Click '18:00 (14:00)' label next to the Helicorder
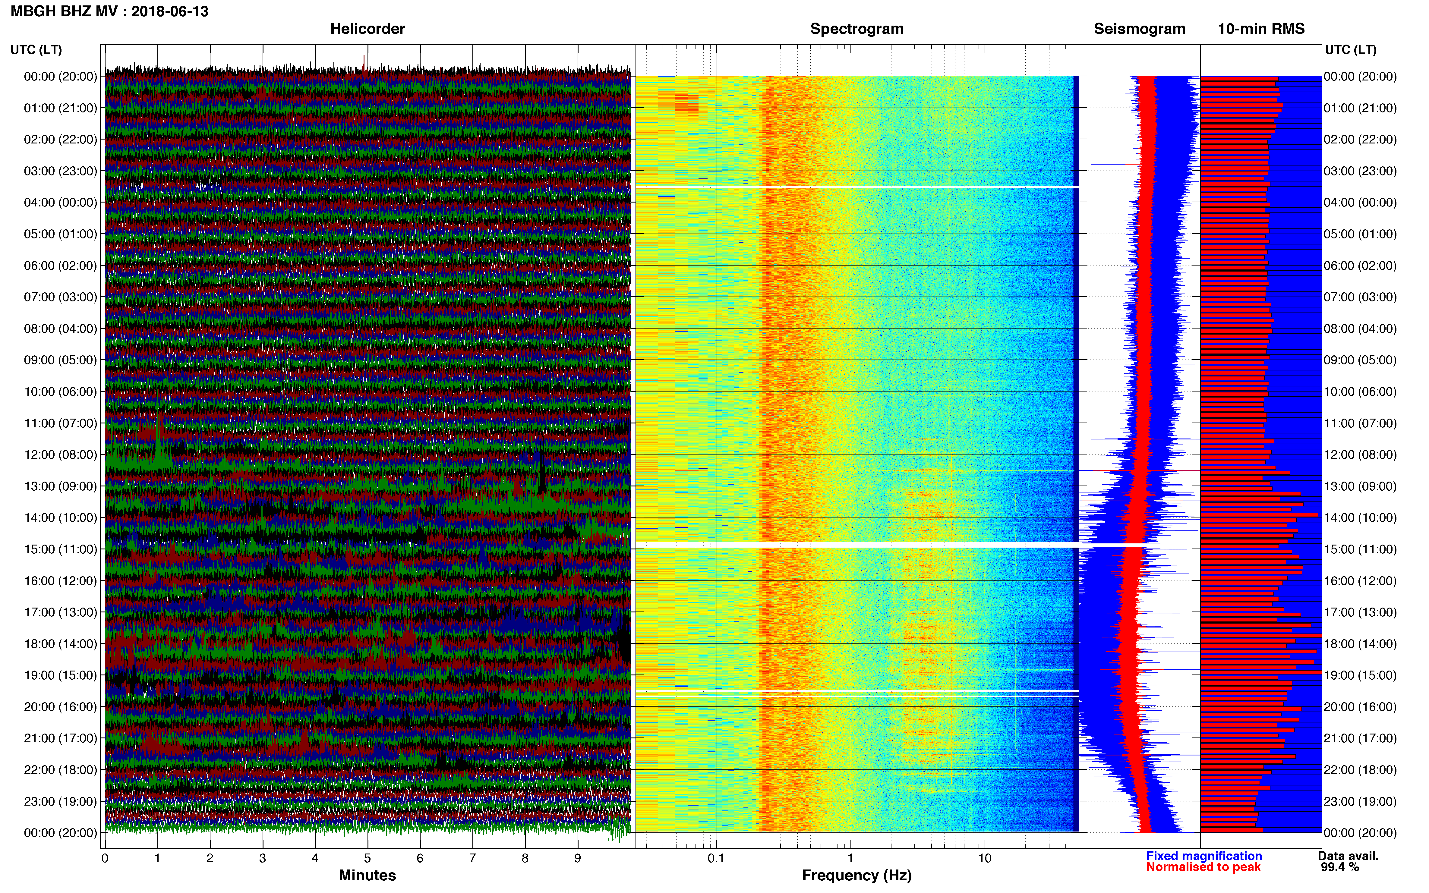 tap(60, 644)
